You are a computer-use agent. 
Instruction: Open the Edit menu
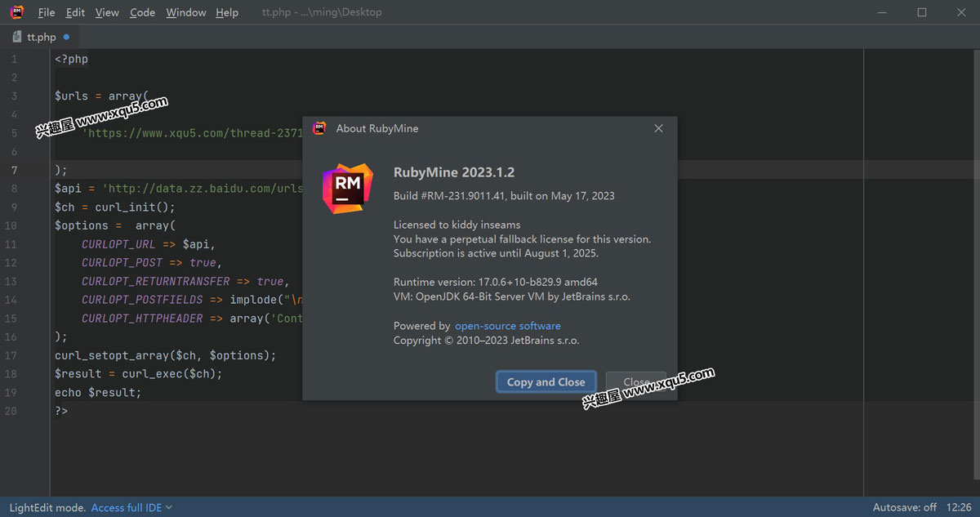click(x=75, y=12)
